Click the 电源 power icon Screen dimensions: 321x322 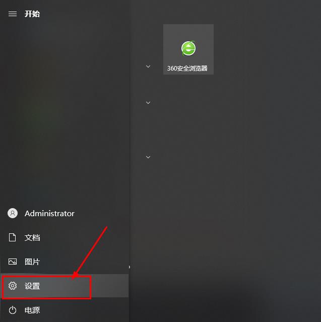(x=13, y=310)
